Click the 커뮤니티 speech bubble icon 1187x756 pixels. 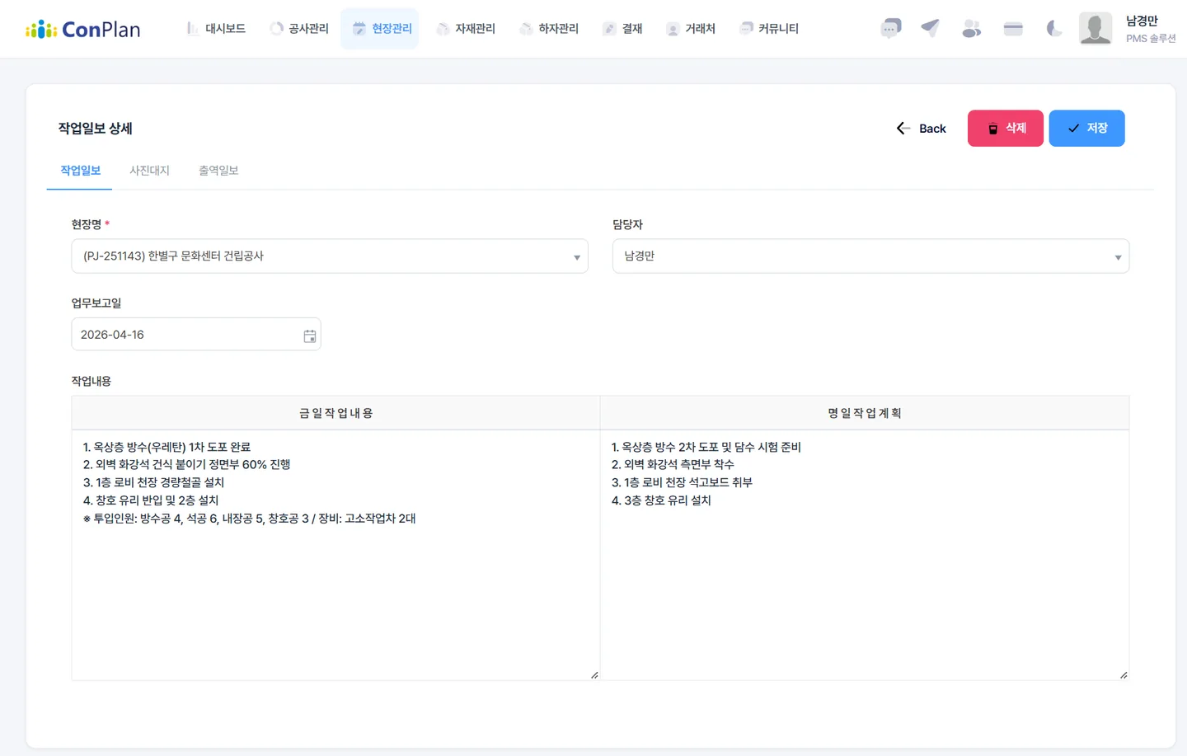(746, 29)
